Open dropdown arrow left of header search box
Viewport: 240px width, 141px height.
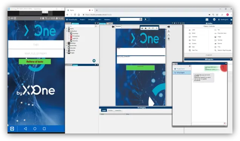[118, 19]
